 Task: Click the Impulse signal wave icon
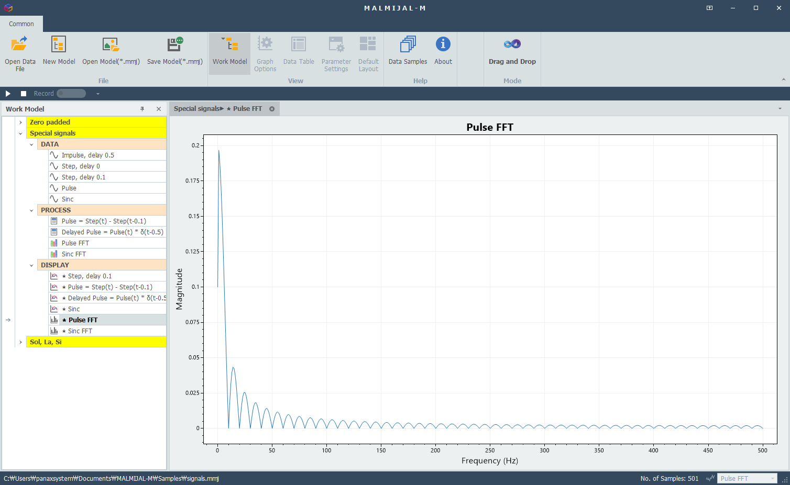[x=54, y=155]
